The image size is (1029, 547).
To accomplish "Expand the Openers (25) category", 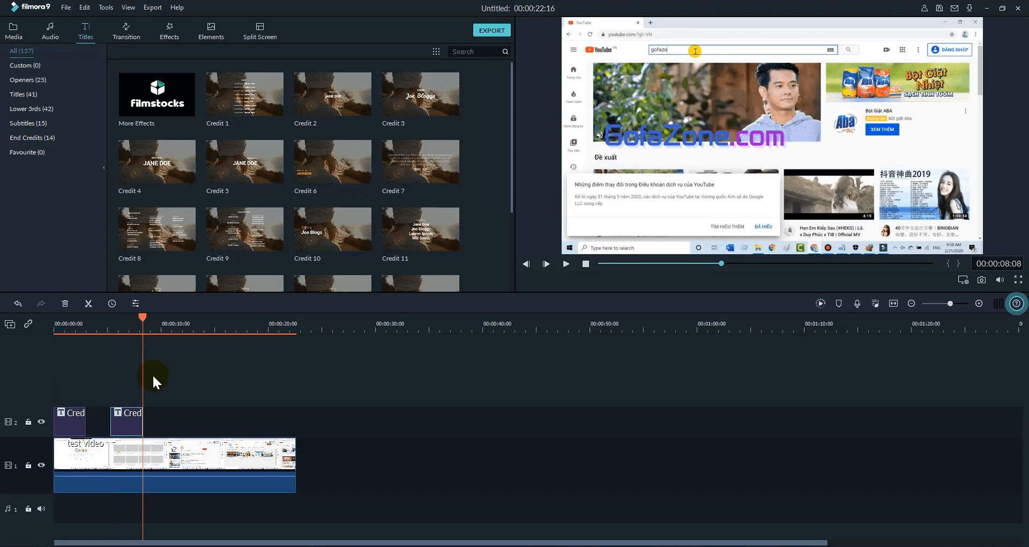I will 28,80.
